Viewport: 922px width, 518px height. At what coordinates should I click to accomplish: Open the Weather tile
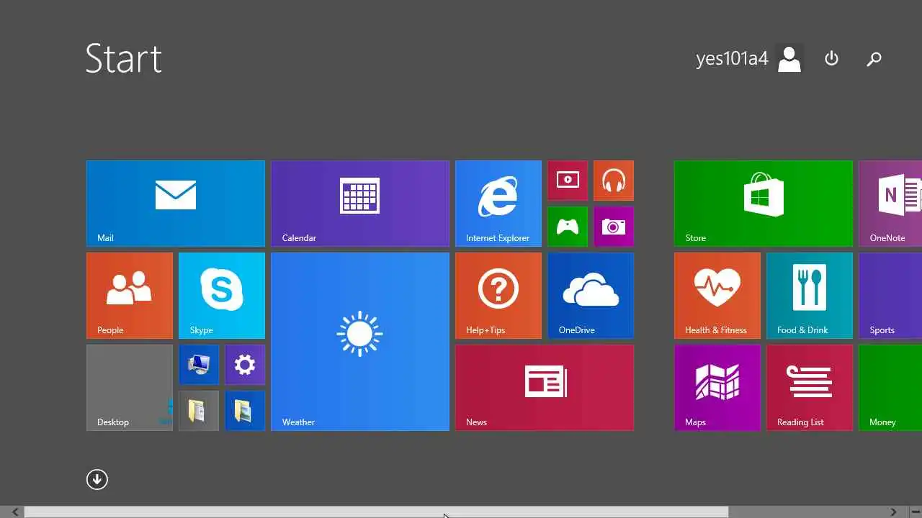(360, 342)
